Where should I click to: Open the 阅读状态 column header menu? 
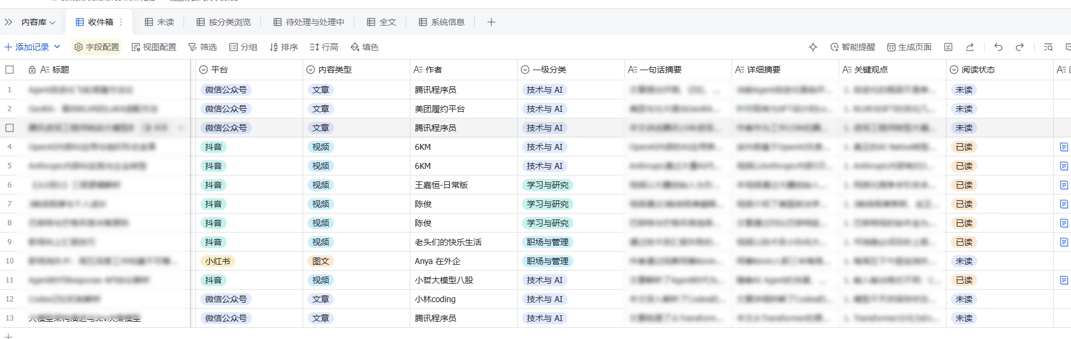pyautogui.click(x=1000, y=70)
